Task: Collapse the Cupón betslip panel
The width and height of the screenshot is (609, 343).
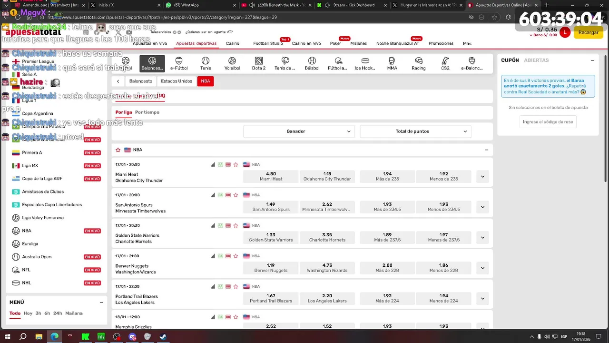Action: point(592,61)
